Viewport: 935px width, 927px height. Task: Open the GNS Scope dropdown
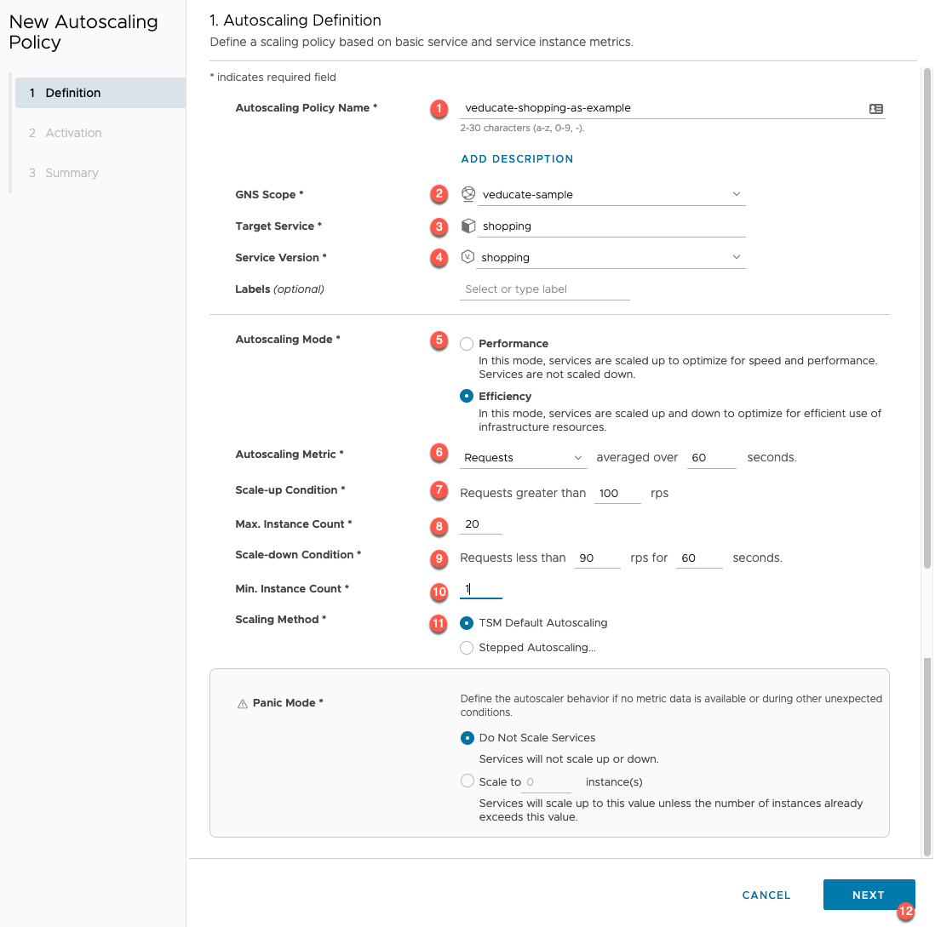click(611, 194)
